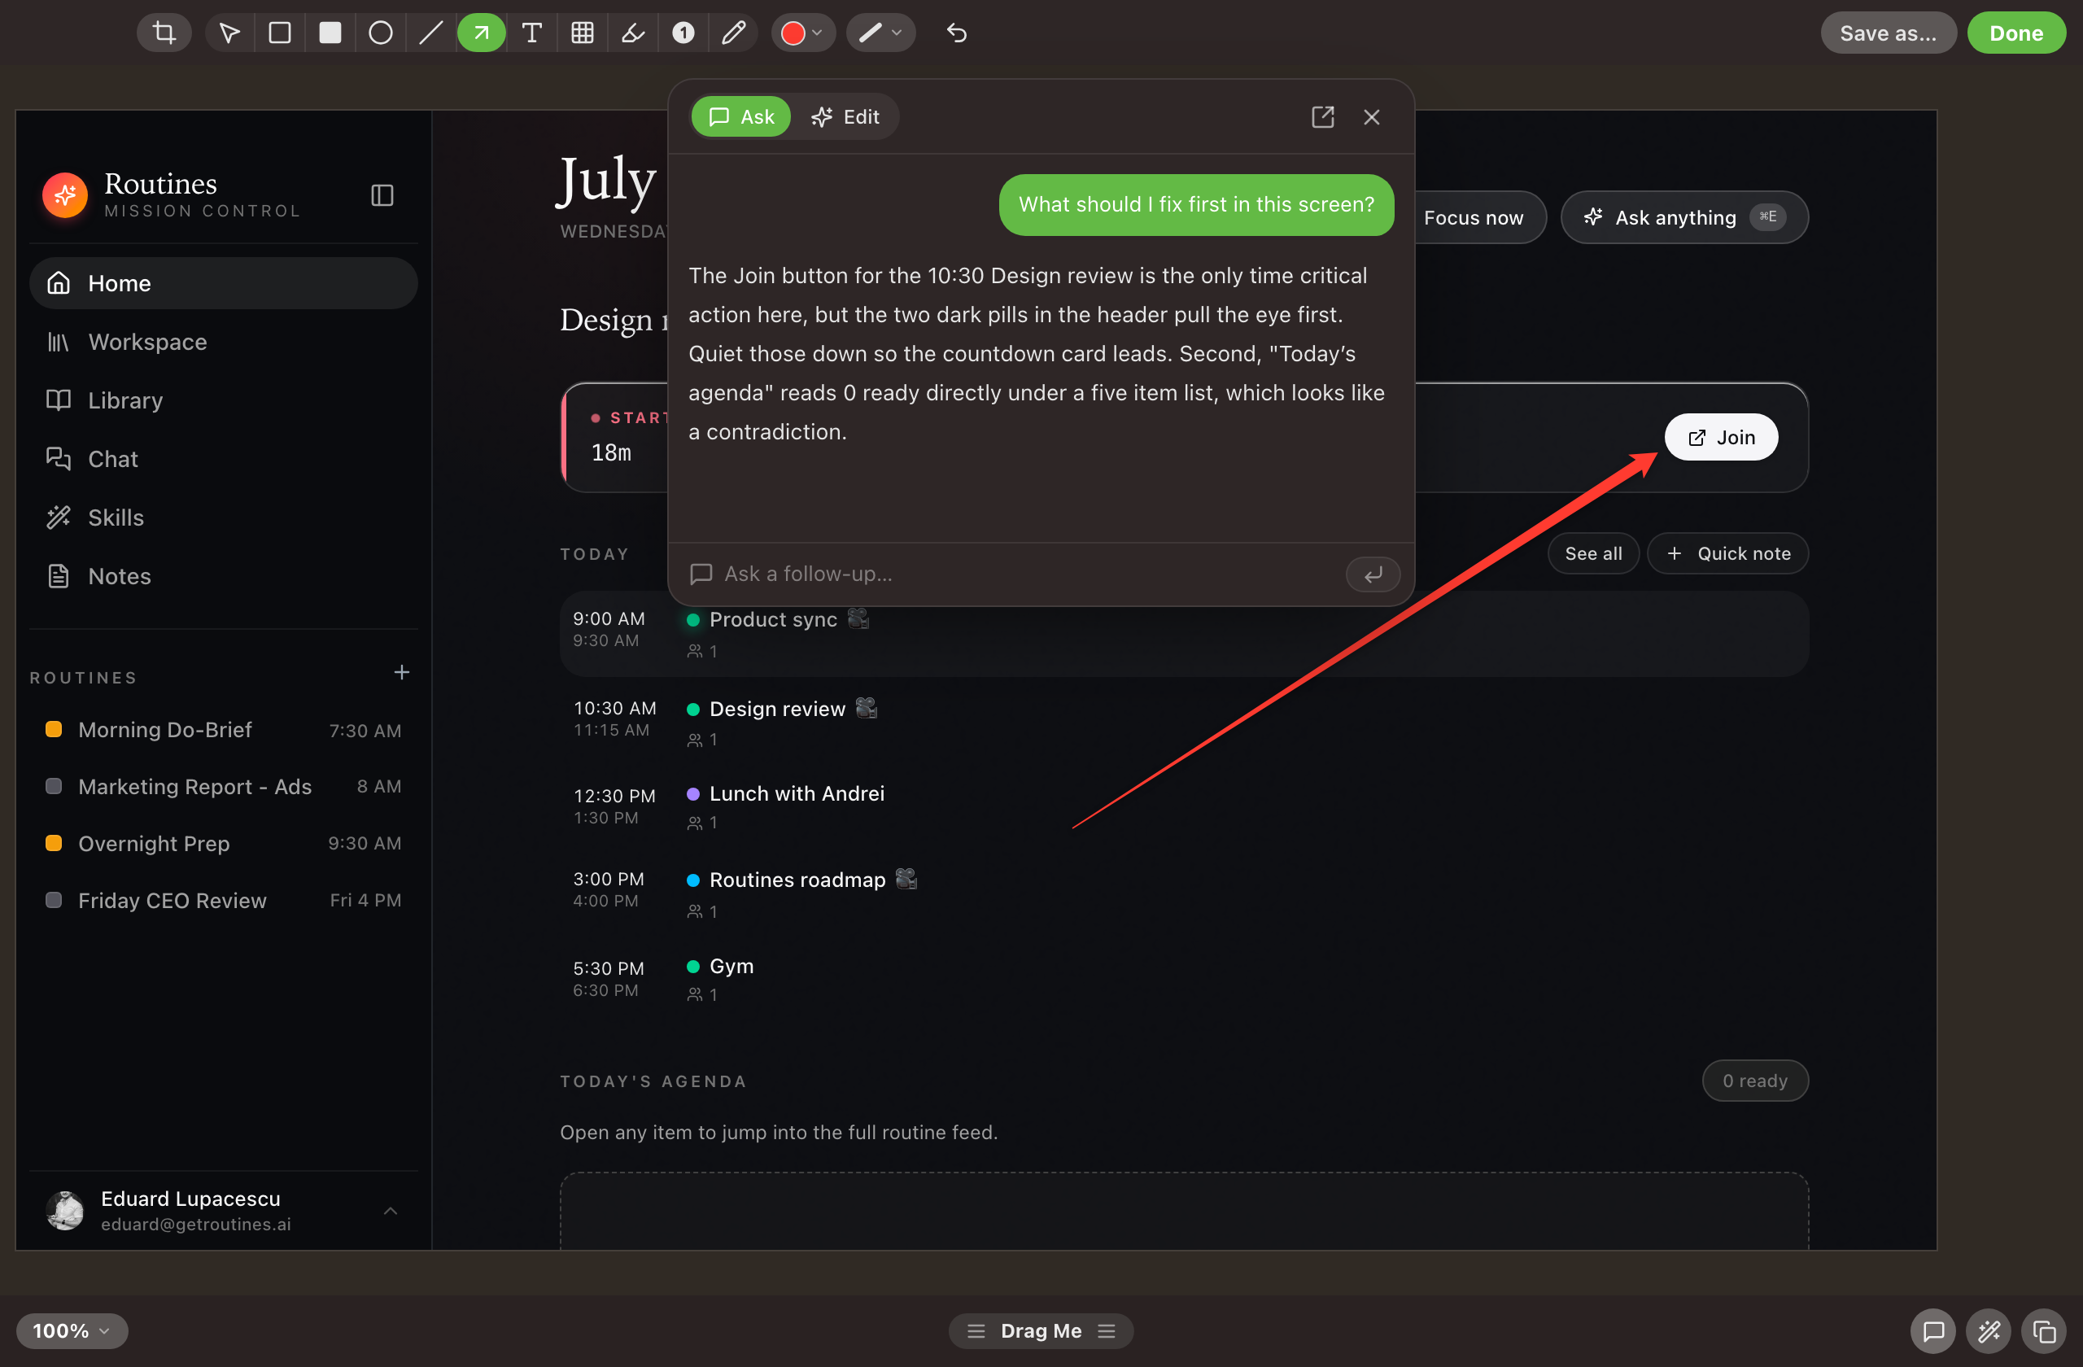
Task: Click the copy icon bottom toolbar
Action: coord(2044,1331)
